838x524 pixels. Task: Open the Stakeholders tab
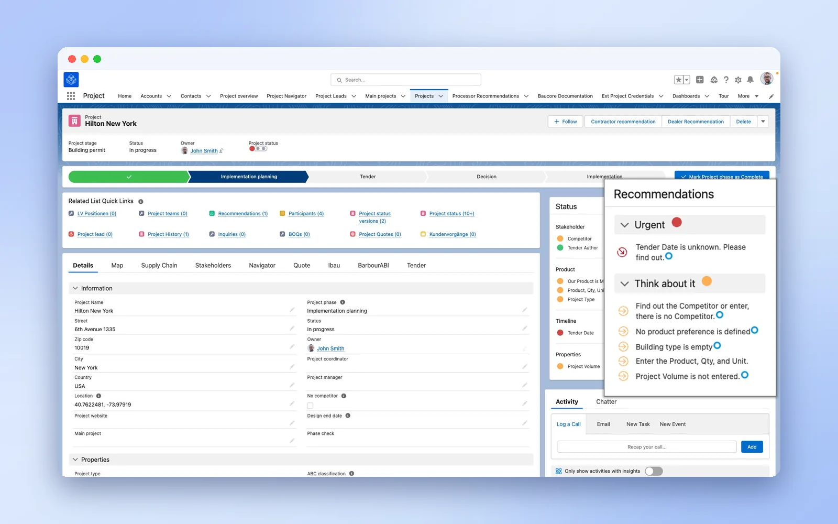(213, 266)
